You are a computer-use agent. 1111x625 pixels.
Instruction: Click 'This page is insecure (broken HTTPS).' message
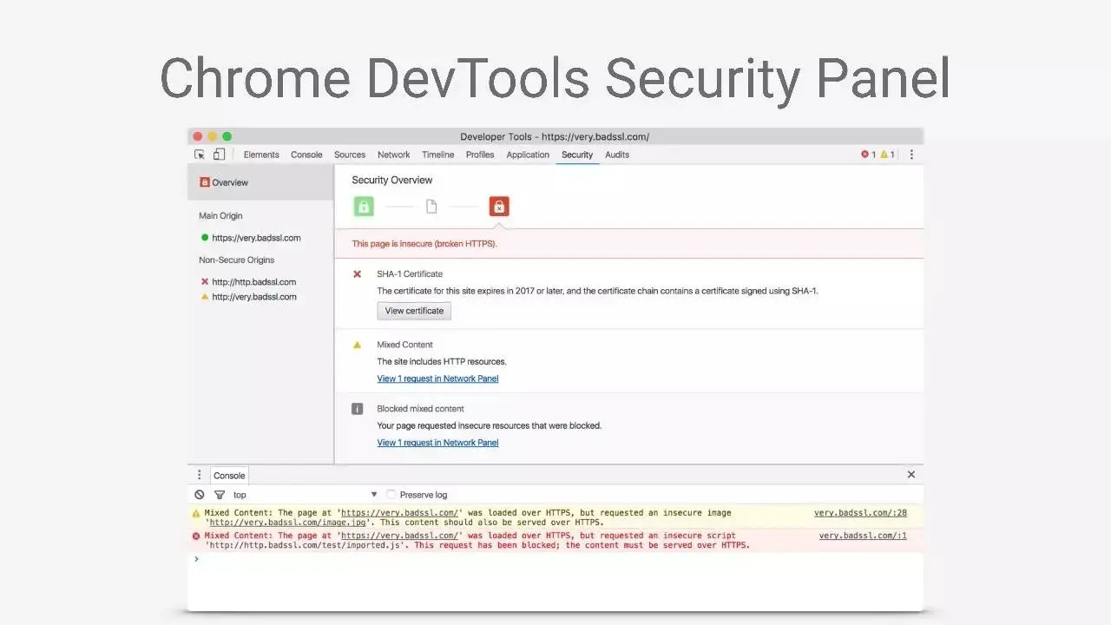coord(424,244)
